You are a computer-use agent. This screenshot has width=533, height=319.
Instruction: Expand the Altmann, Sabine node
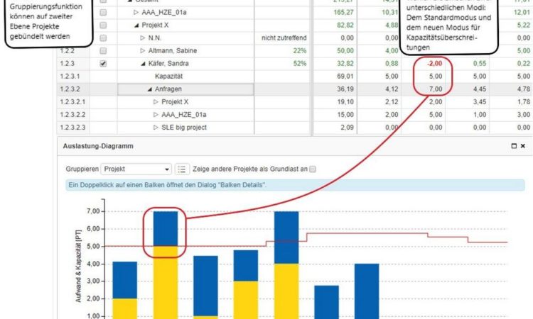[x=143, y=50]
